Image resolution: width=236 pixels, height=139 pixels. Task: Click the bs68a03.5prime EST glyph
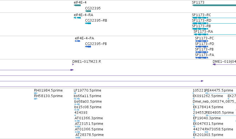pyautogui.click(x=77, y=104)
